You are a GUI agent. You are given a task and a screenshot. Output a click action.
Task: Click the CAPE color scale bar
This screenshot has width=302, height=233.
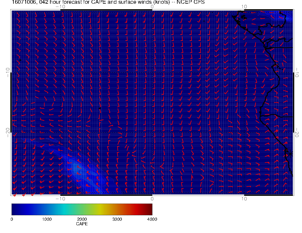tap(82, 209)
